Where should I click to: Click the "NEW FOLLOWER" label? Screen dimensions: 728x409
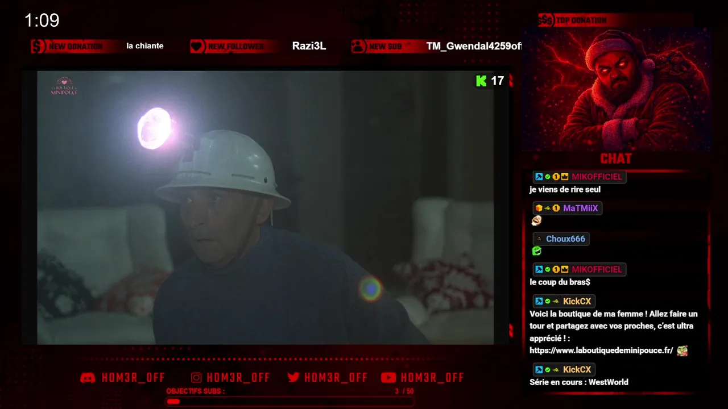click(x=235, y=47)
